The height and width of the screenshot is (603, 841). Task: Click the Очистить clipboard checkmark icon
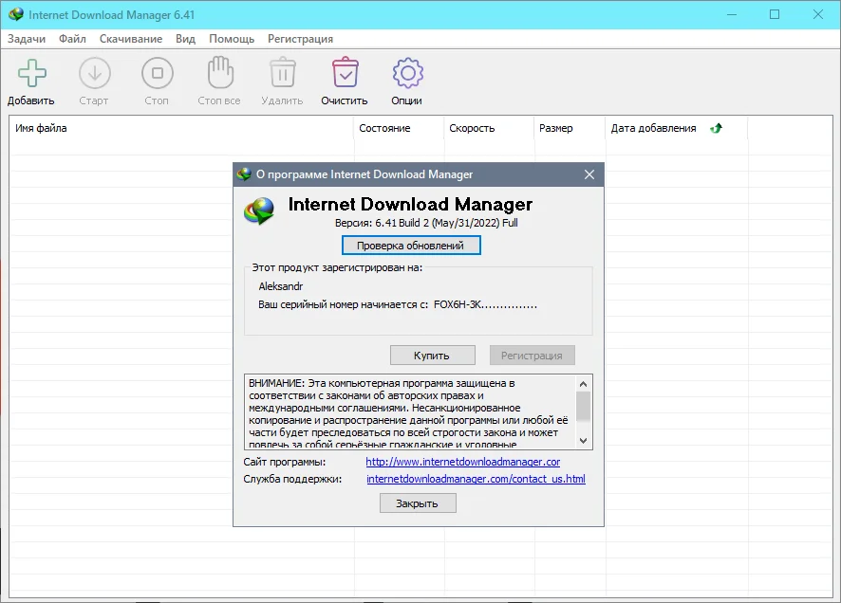(346, 72)
